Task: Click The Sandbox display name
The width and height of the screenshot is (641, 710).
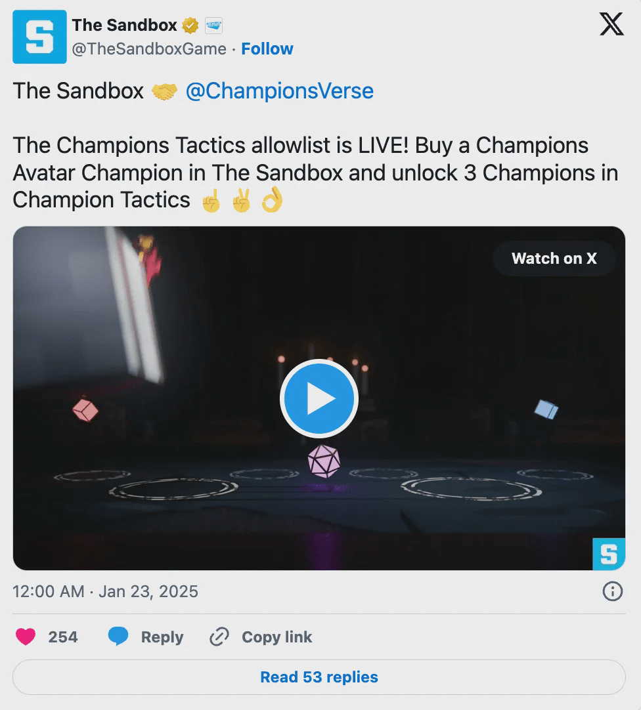Action: tap(125, 26)
